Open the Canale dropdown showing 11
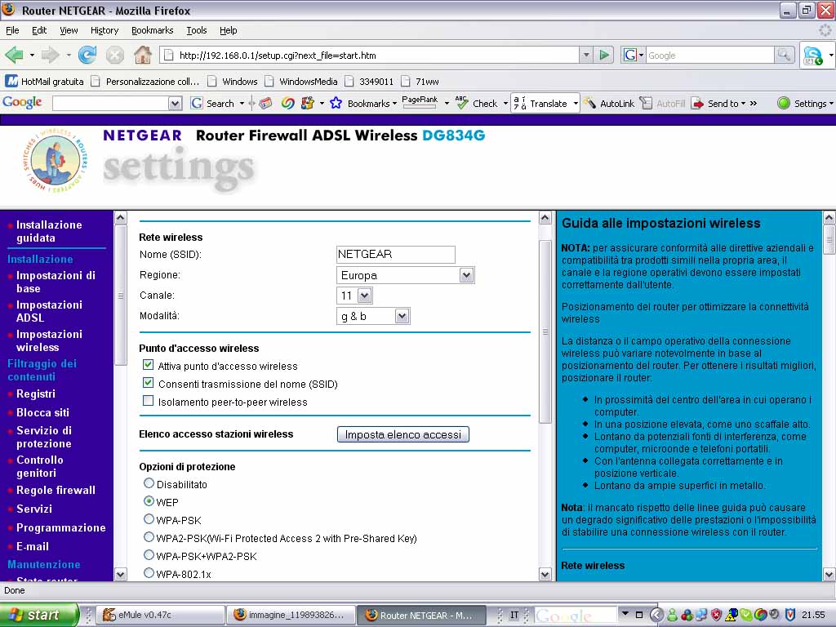 [364, 296]
